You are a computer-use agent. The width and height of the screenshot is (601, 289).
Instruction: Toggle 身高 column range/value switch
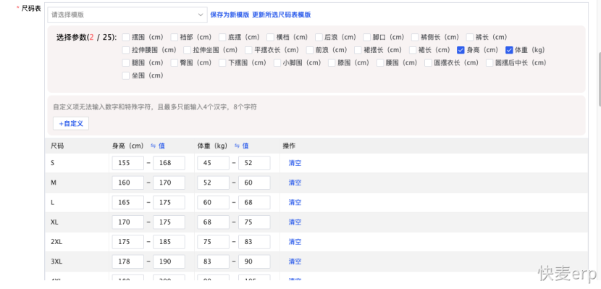click(x=158, y=146)
